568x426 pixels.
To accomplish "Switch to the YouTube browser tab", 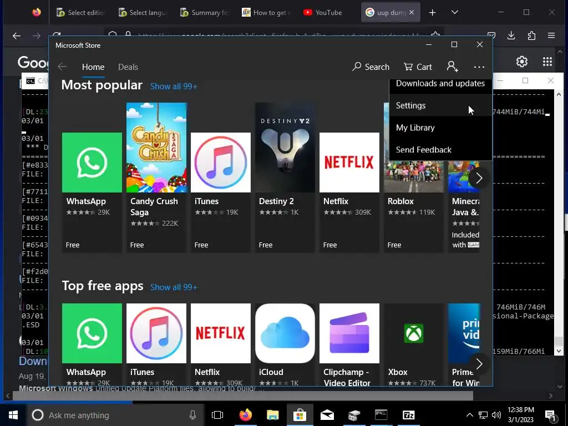I will 323,13.
